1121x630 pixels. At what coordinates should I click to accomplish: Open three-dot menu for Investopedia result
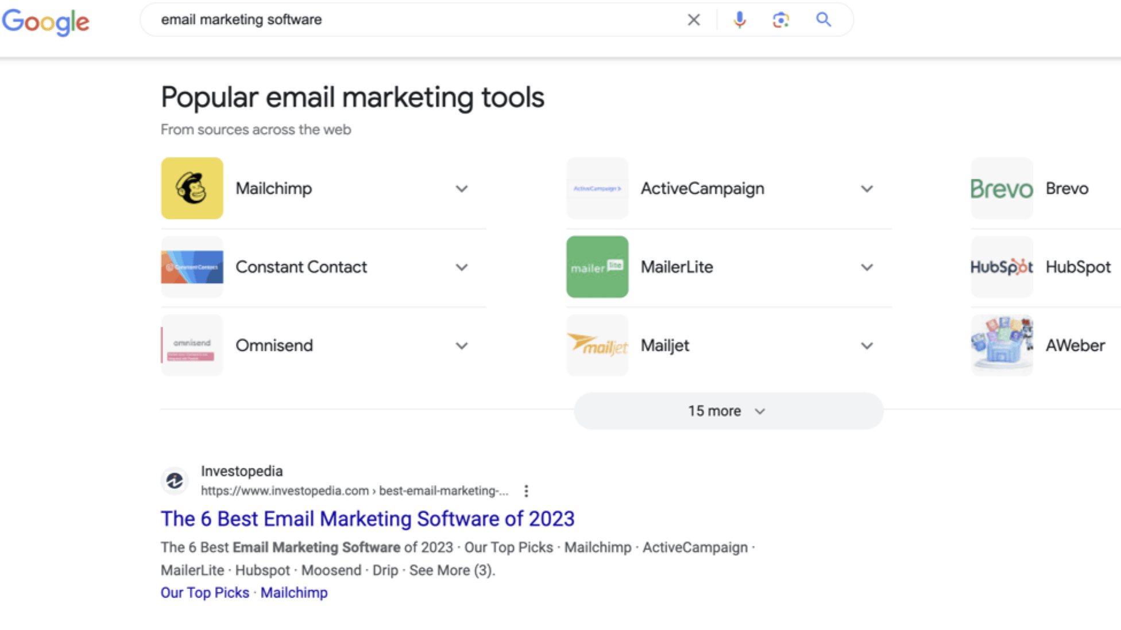[526, 491]
